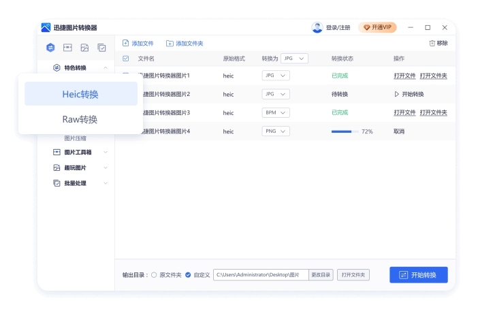The width and height of the screenshot is (478, 320).
Task: Open the BPM format dropdown for image 3
Action: (276, 112)
